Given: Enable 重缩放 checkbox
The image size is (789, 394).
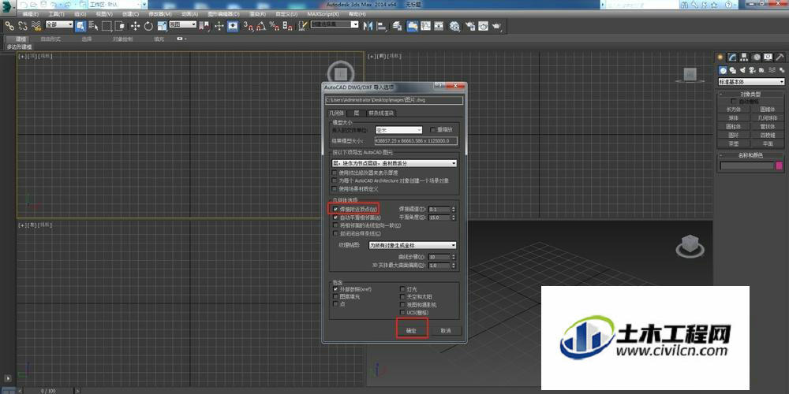Looking at the screenshot, I should [x=432, y=130].
